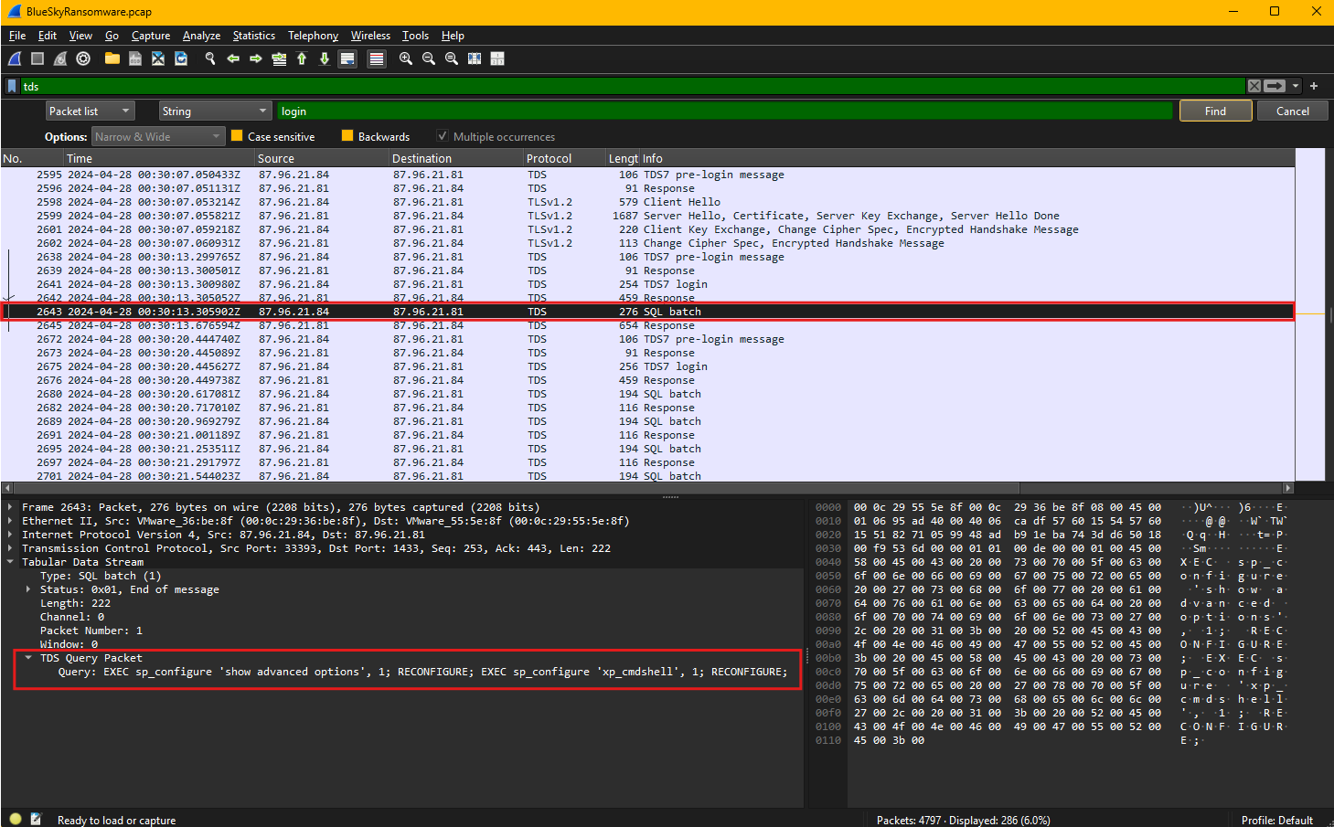Click the zoom in toolbar icon
Image resolution: width=1334 pixels, height=827 pixels.
coord(406,58)
